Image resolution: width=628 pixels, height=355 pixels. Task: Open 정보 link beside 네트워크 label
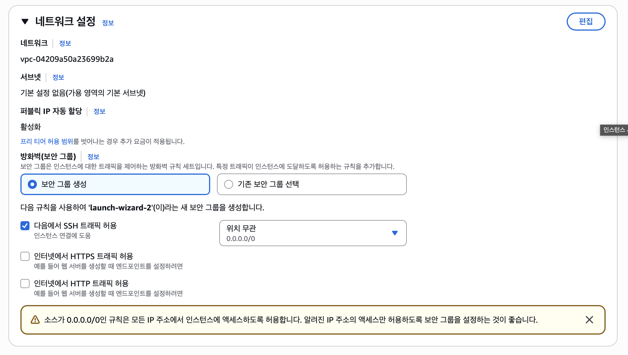coord(65,43)
